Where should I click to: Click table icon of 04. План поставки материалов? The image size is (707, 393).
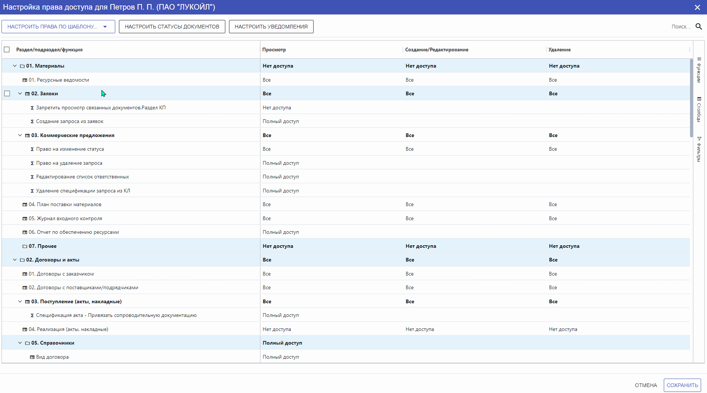(x=25, y=205)
